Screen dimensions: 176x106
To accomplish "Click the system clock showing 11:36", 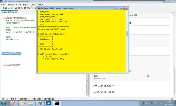I will click(x=169, y=103).
